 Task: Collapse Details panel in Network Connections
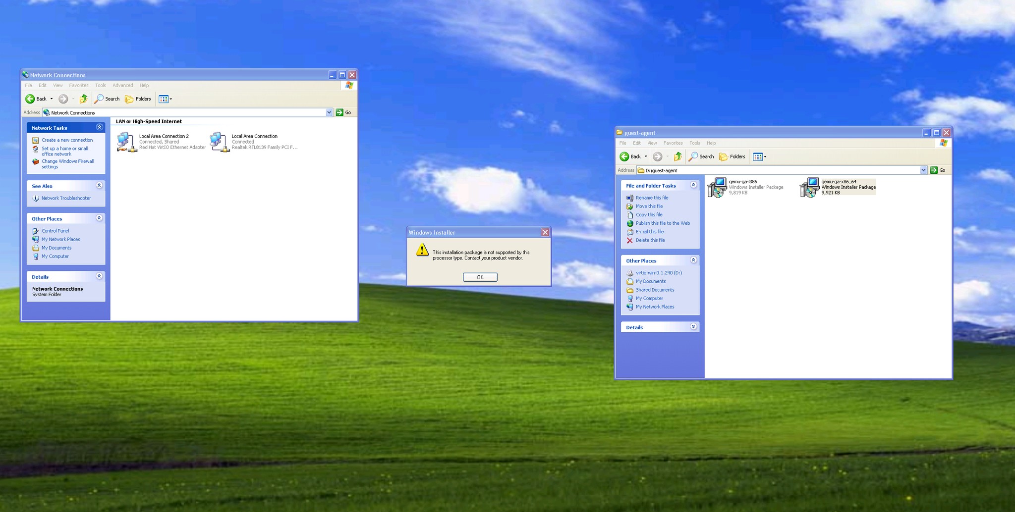[x=99, y=276]
